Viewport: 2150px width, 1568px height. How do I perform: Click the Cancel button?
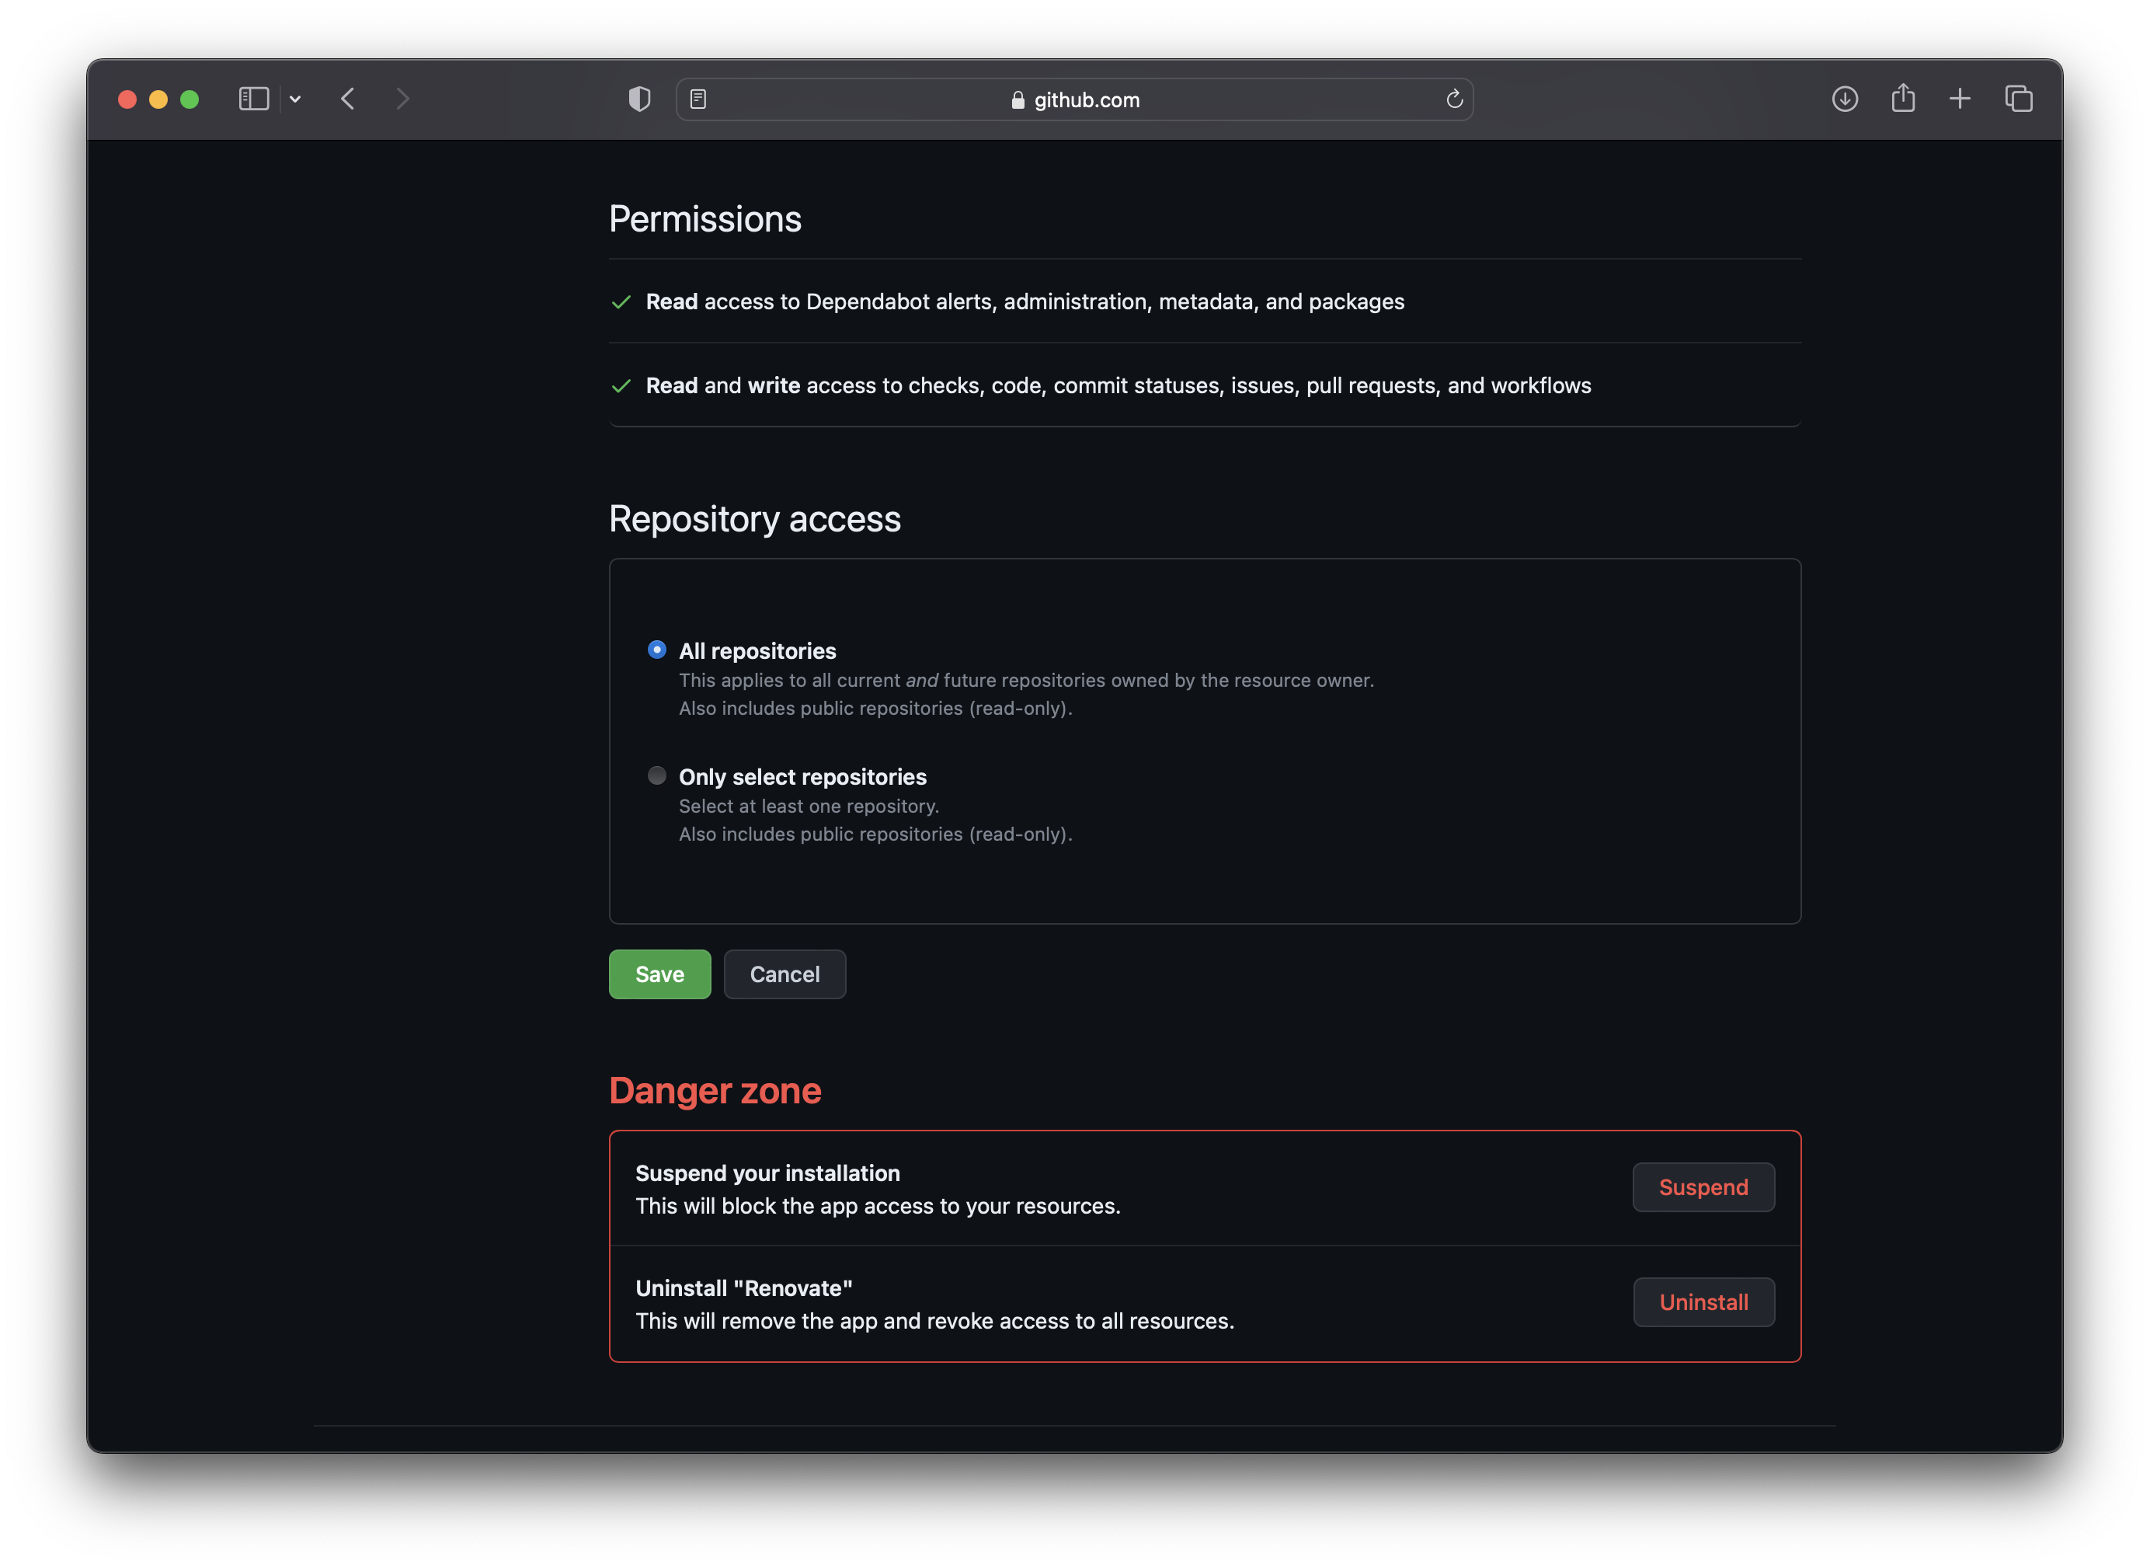[x=785, y=974]
